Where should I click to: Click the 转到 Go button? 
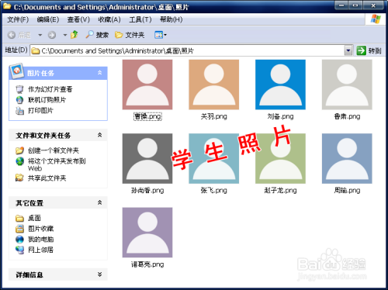369,50
